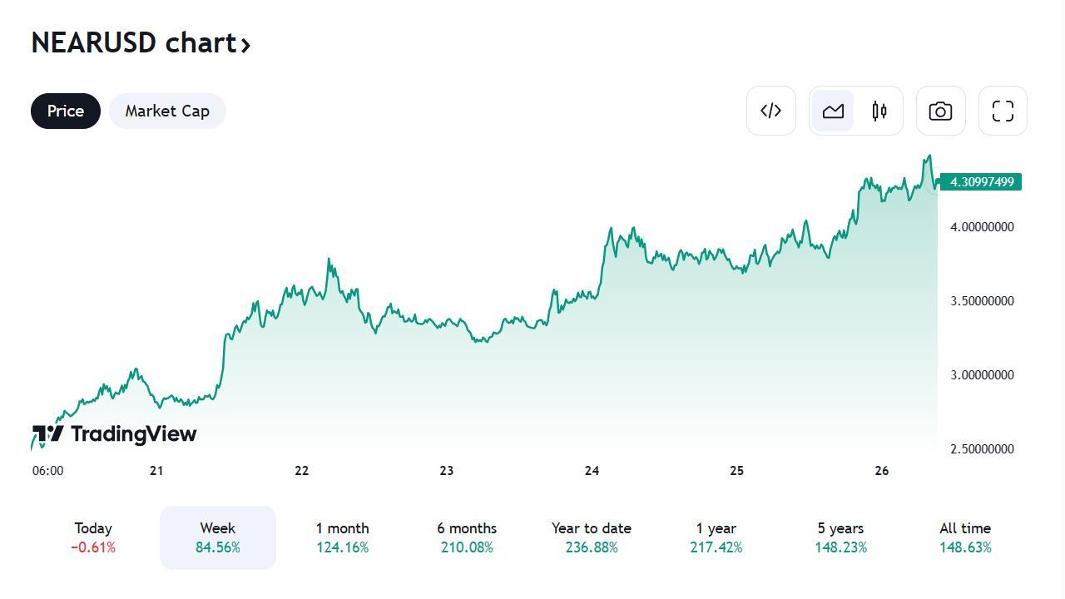Open the NEARUSD chart heading link
Screen dimensions: 1065x599
[x=141, y=42]
